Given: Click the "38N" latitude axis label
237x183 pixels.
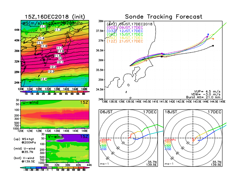Looking at the screenshot, I should tap(101, 21).
